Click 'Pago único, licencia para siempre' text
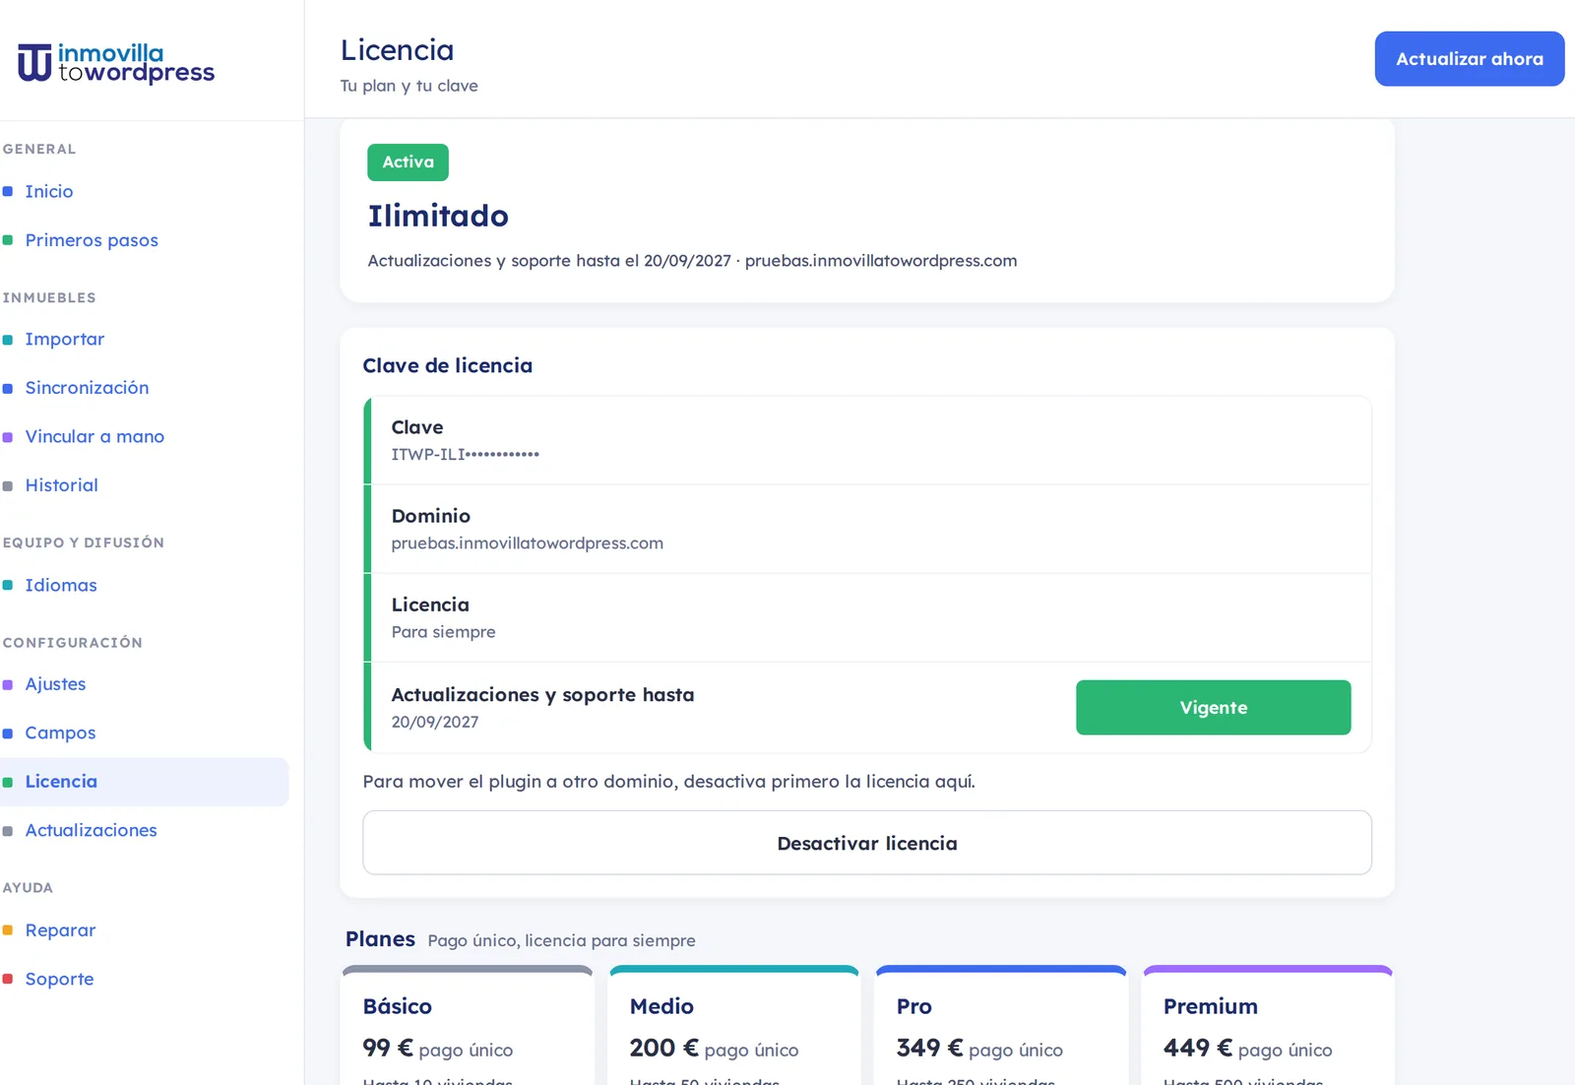 [562, 941]
